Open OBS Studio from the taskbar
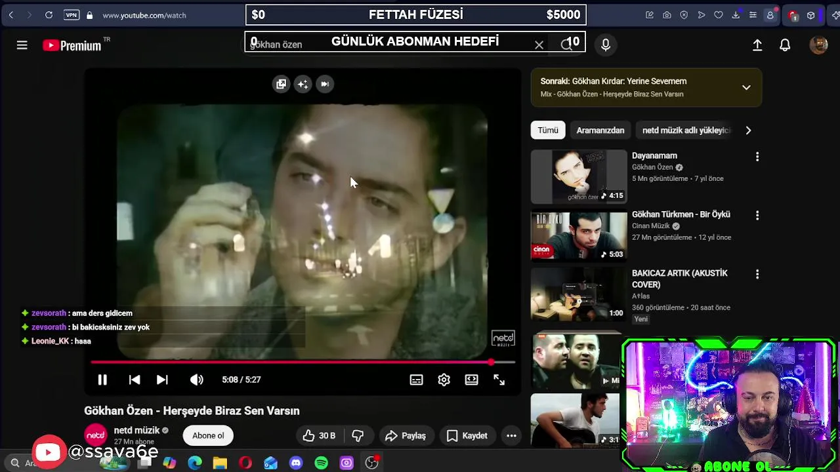The height and width of the screenshot is (472, 840). click(371, 463)
